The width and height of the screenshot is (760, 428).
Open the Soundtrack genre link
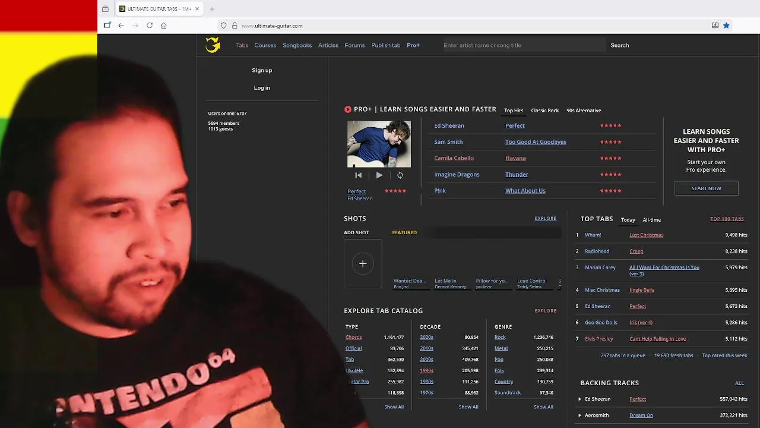click(x=508, y=393)
